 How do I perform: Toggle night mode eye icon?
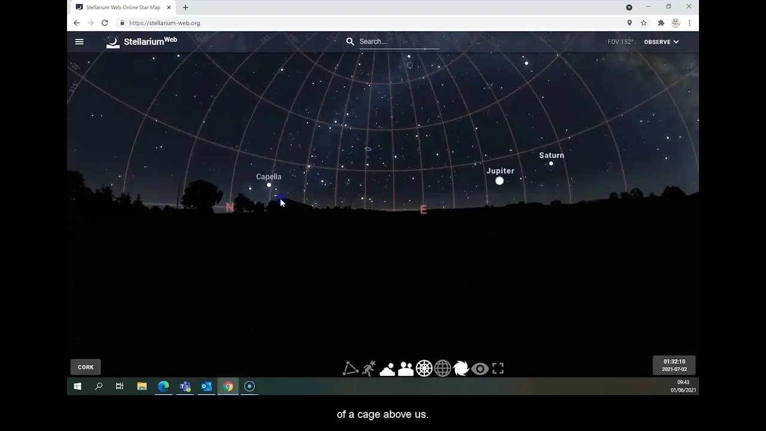pos(480,369)
